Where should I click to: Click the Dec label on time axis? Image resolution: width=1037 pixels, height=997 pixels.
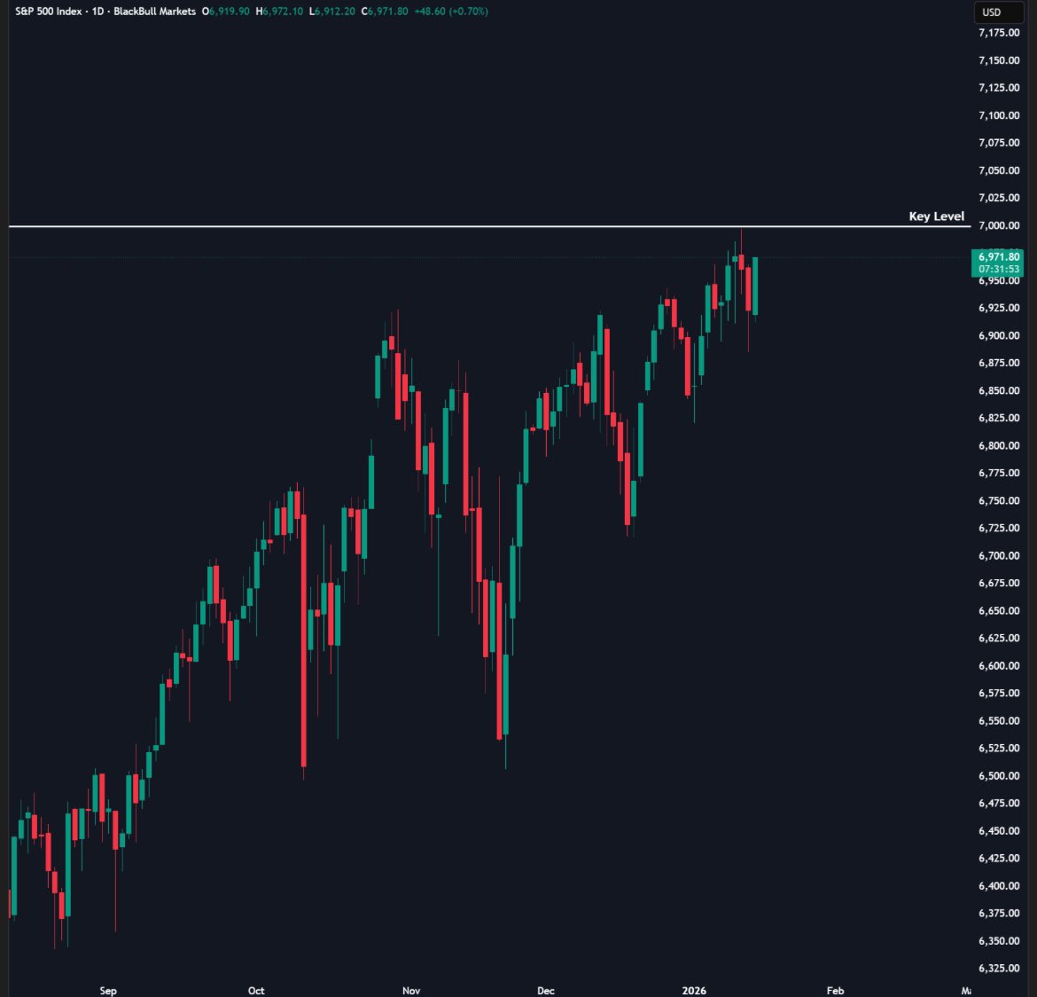click(x=546, y=991)
